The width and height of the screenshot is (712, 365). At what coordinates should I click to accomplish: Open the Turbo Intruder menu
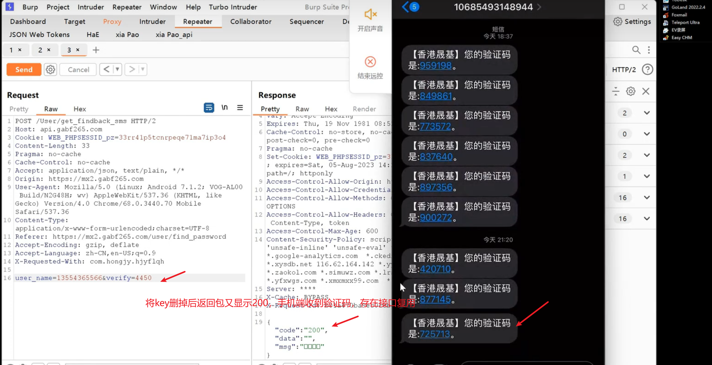coord(233,7)
